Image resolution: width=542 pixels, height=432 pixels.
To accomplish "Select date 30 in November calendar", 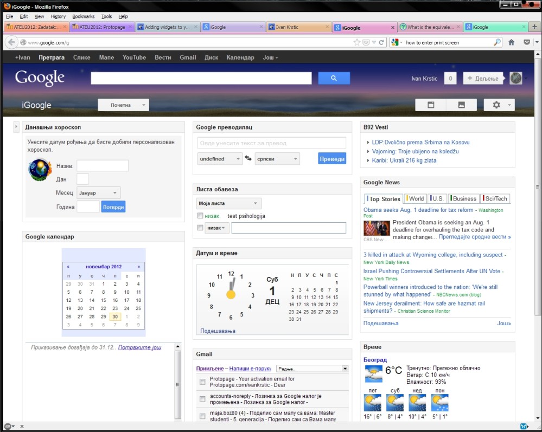I will pos(115,317).
